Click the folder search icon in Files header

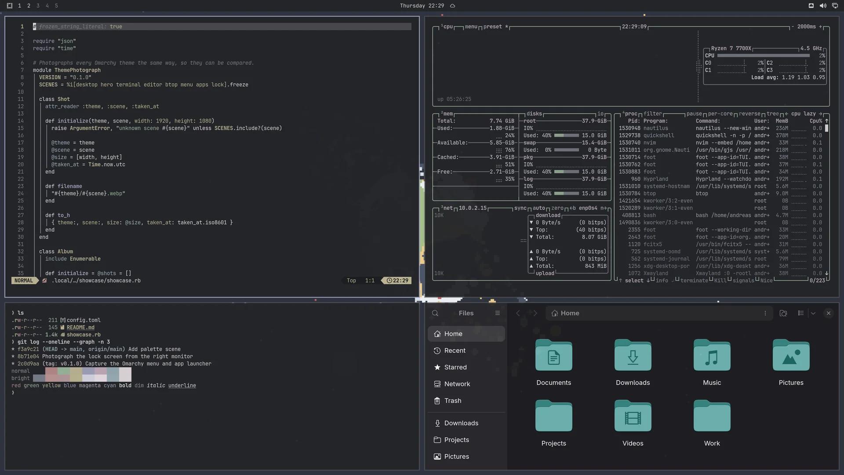(x=783, y=313)
